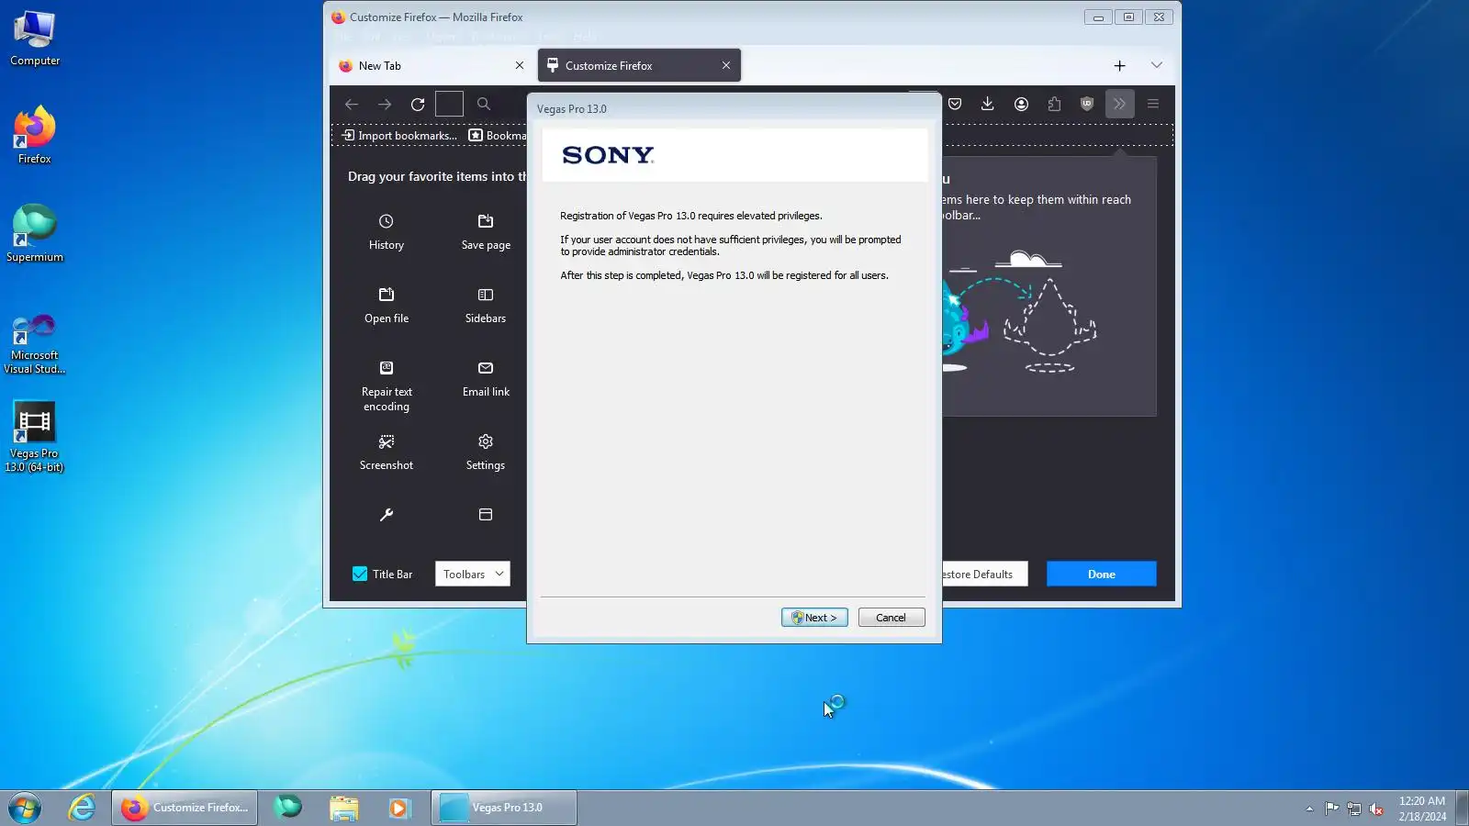Select the wrench developer tools item
Screen dimensions: 1469x826
coord(387,515)
